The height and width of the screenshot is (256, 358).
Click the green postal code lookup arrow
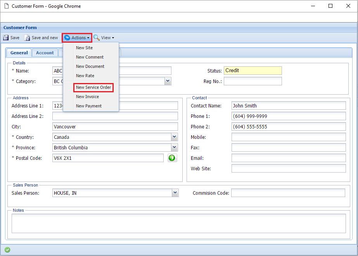point(172,158)
